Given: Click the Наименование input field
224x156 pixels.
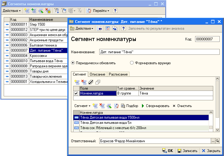Looking at the screenshot, I should coord(159,52).
